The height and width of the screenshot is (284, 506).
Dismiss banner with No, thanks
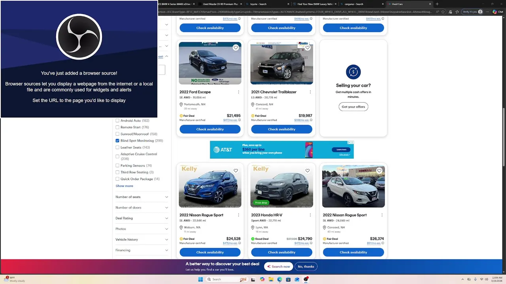(x=306, y=267)
